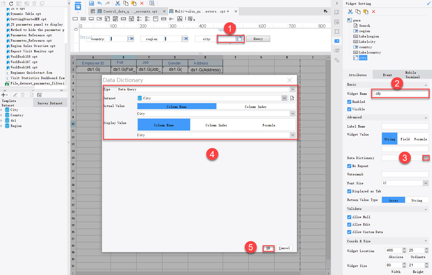Image resolution: width=432 pixels, height=275 pixels.
Task: Open find and replace via the magnifier icon
Action: pos(152,3)
